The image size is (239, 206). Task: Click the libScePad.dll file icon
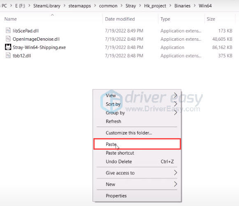(8, 30)
